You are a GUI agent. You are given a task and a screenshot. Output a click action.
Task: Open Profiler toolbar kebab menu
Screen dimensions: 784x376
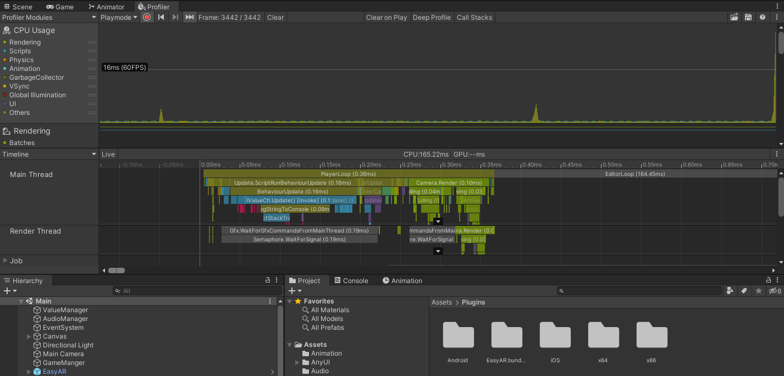click(776, 18)
